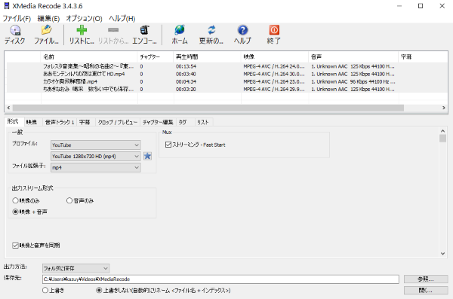Click the file list scroll left arrow

[x=8, y=108]
